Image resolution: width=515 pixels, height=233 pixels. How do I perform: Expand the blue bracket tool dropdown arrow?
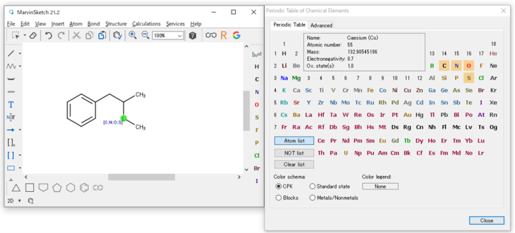(x=20, y=155)
